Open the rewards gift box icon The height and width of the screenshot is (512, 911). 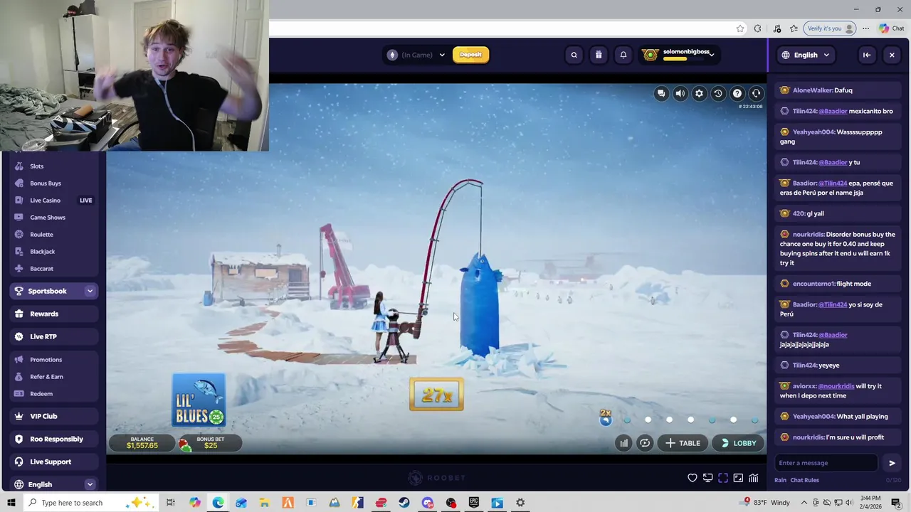tap(599, 55)
